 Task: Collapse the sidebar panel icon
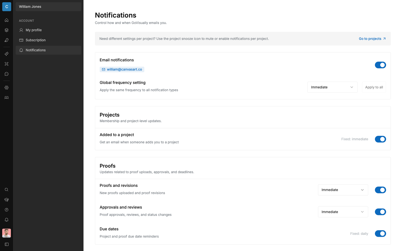7,244
